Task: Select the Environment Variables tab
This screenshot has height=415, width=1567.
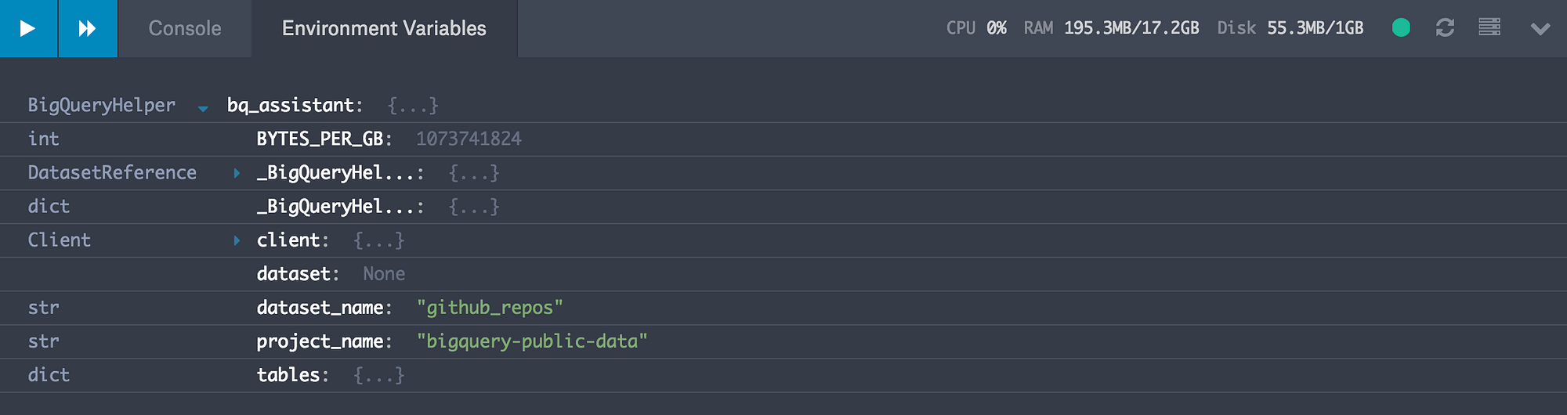Action: [x=384, y=28]
